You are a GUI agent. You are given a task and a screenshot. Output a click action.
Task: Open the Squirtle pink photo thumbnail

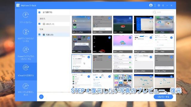(123, 44)
